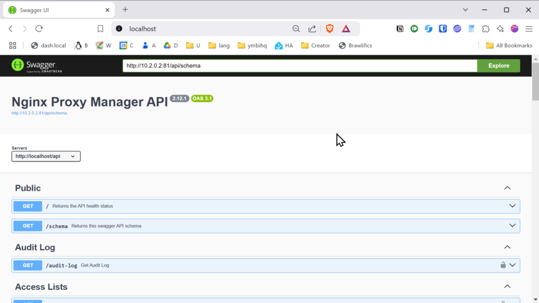Collapse the Public section

click(x=507, y=188)
